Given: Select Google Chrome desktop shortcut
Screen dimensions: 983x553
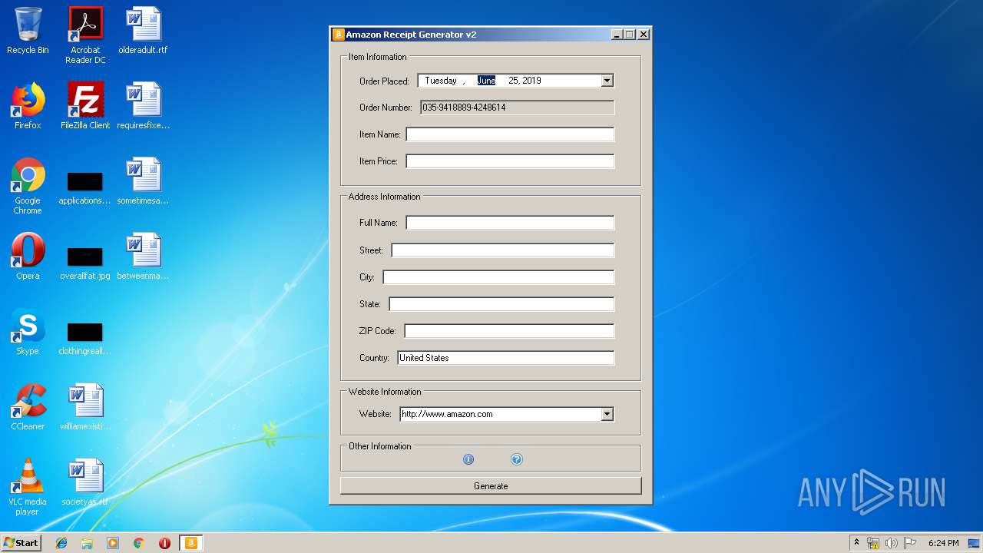Looking at the screenshot, I should click(x=28, y=186).
